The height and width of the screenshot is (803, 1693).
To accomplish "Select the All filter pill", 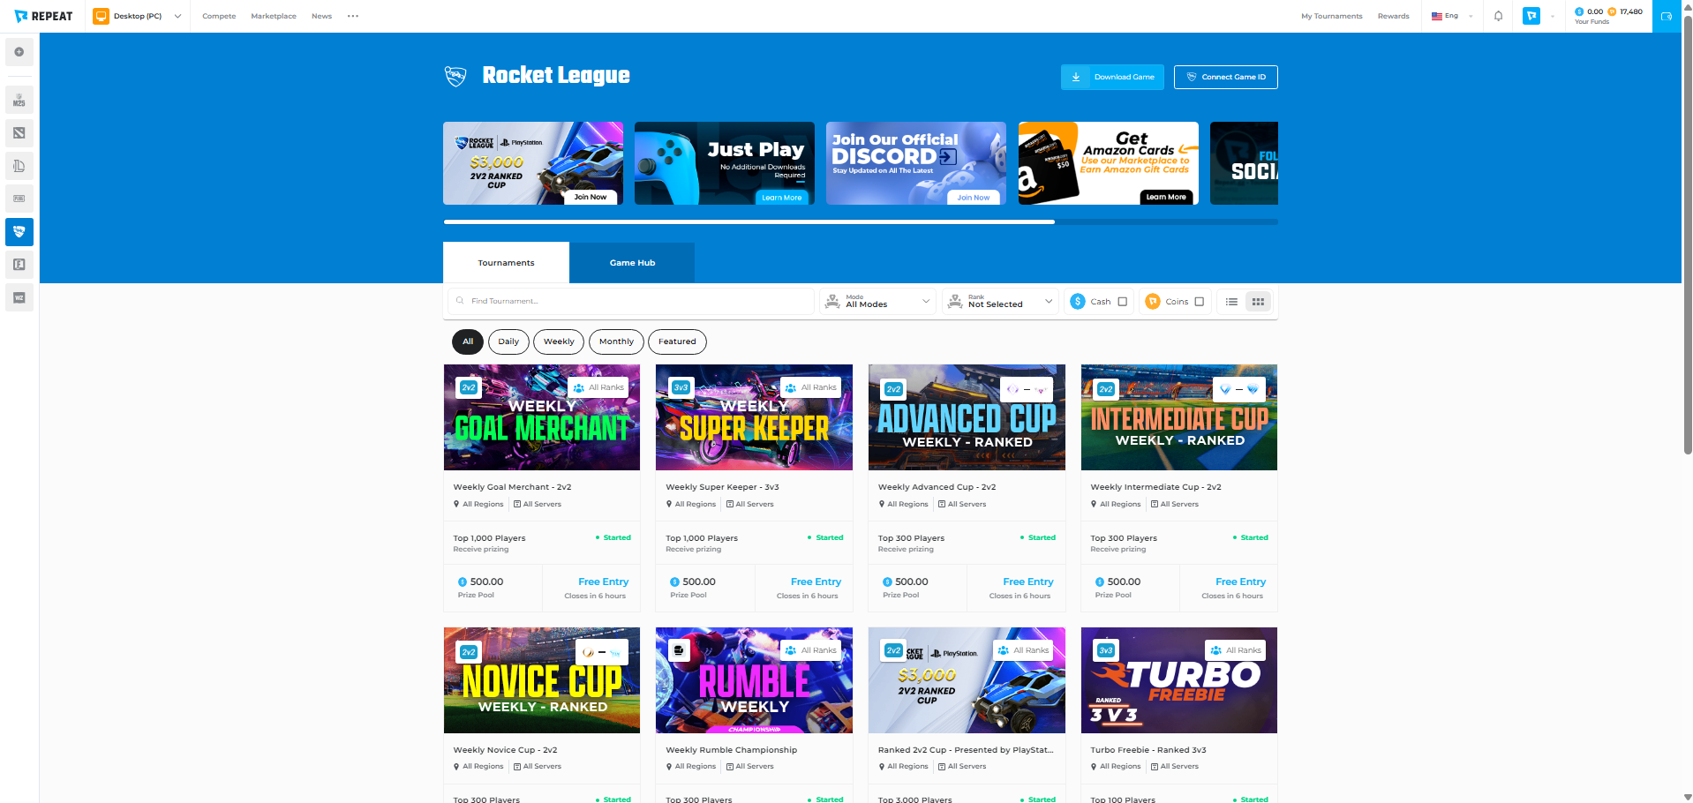I will (468, 341).
